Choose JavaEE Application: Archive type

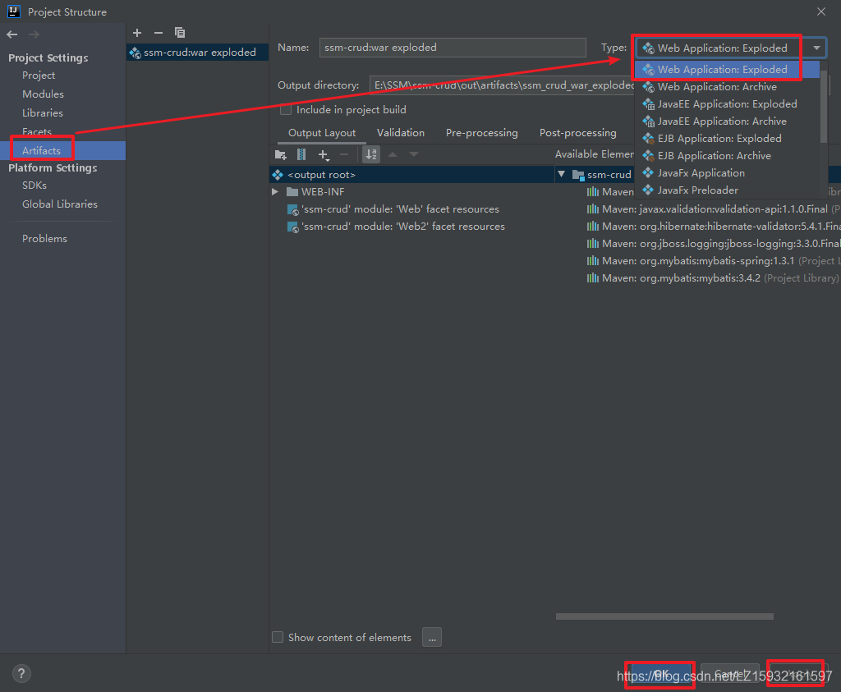click(727, 121)
